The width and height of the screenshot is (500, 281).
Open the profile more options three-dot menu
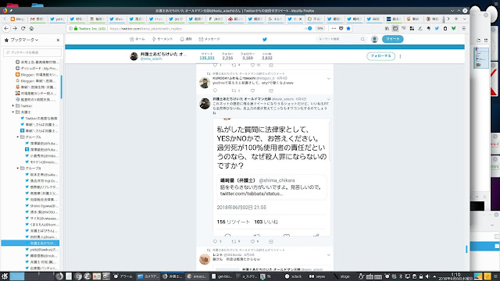pyautogui.click(x=400, y=56)
